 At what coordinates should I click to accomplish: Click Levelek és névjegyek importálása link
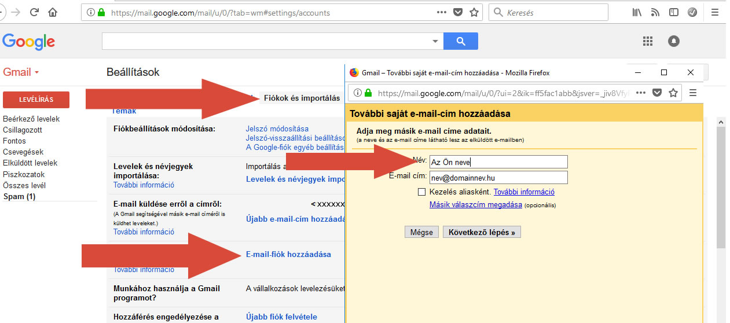point(296,179)
